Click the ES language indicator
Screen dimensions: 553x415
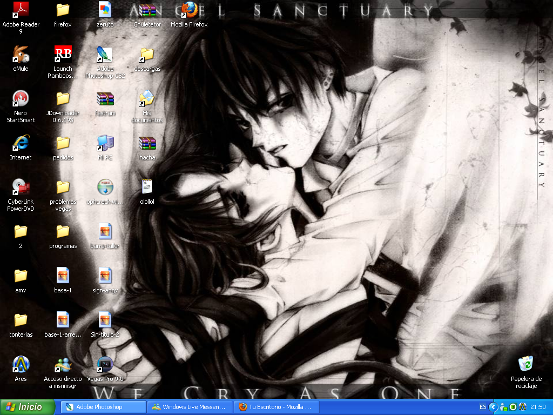coord(482,407)
